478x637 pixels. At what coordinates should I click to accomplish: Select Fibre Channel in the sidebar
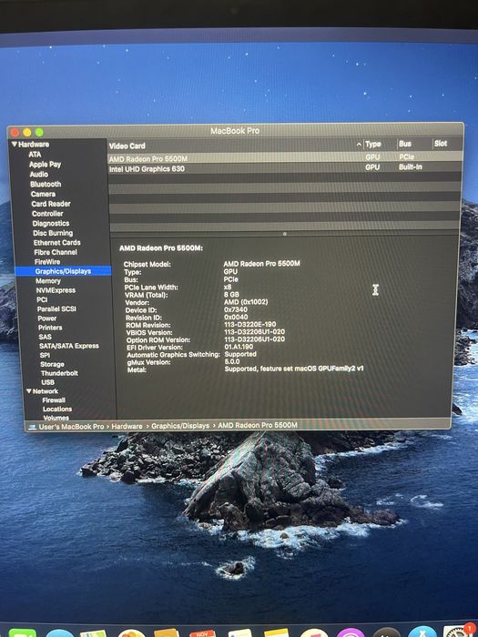click(x=56, y=252)
